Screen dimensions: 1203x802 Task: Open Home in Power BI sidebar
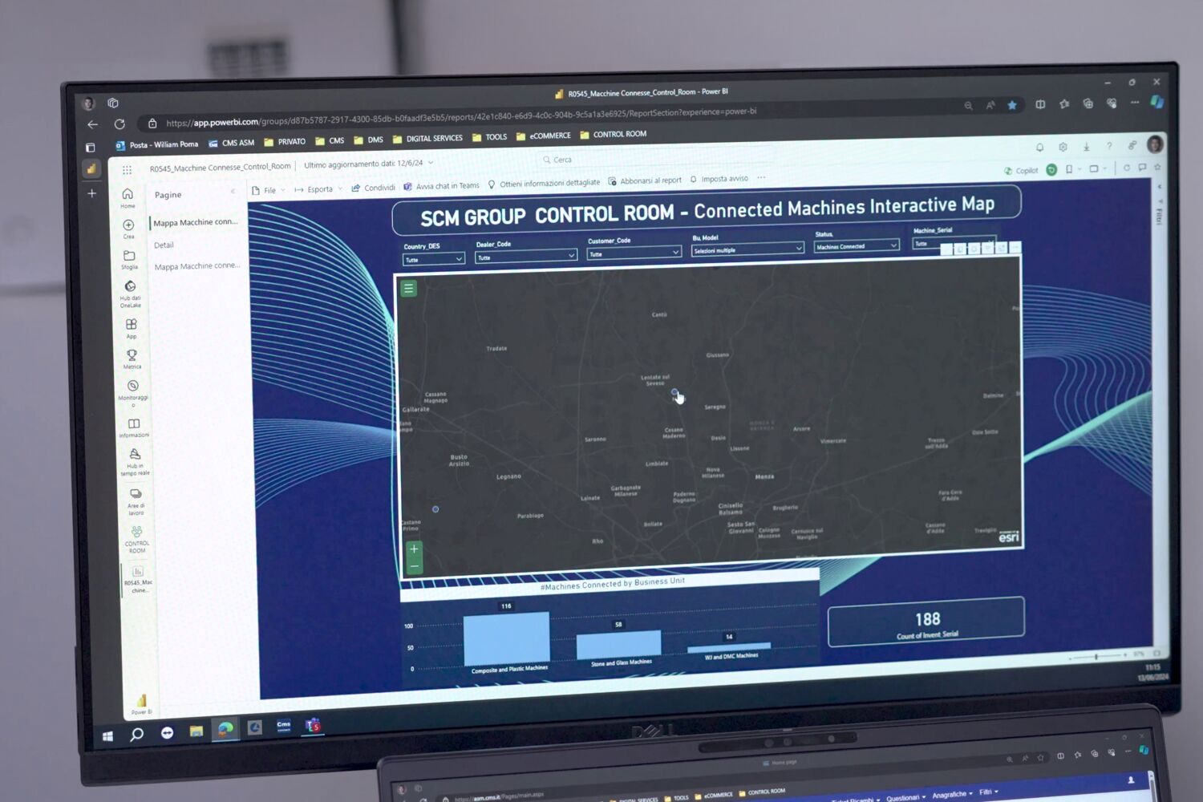point(128,197)
